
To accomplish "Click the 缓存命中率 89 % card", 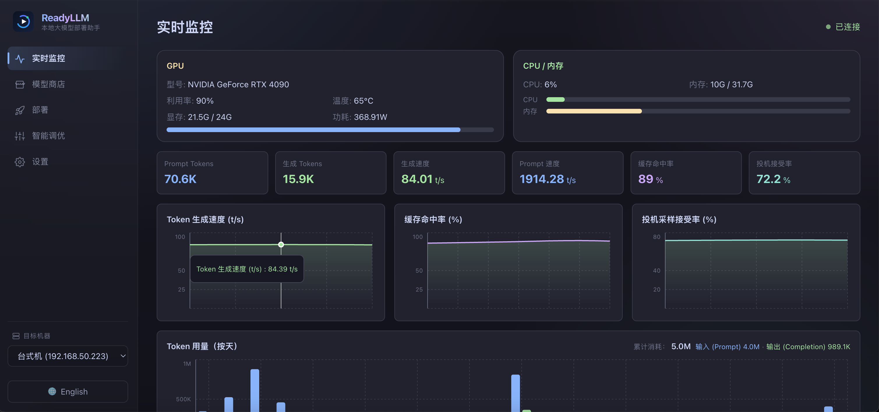I will 686,173.
